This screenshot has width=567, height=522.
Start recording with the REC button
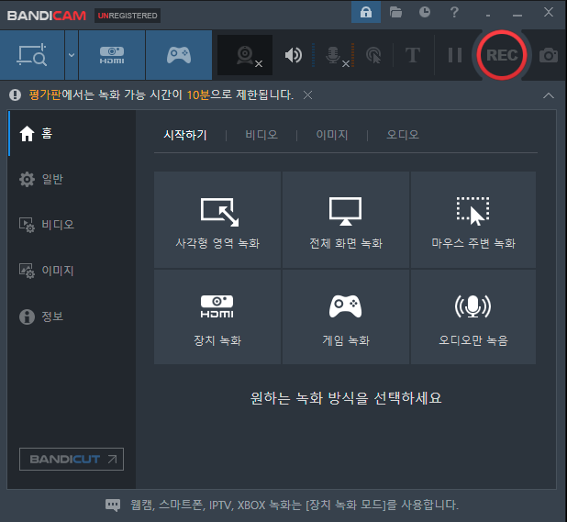point(502,55)
